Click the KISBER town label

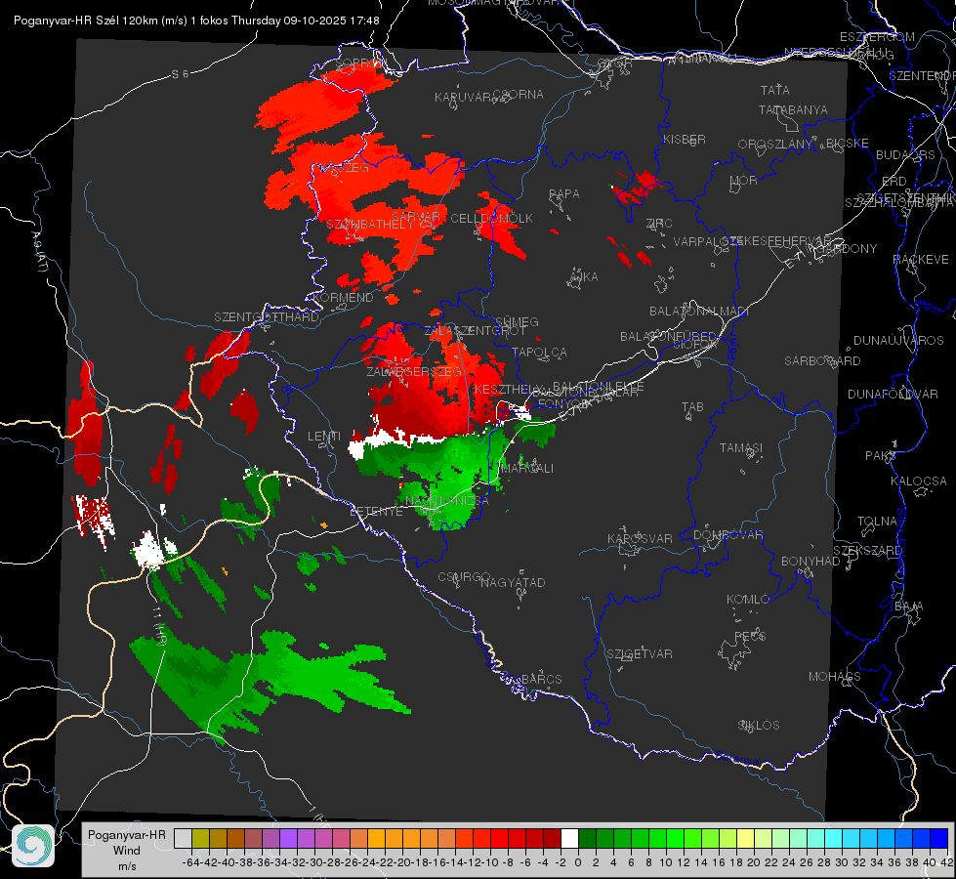coord(685,139)
